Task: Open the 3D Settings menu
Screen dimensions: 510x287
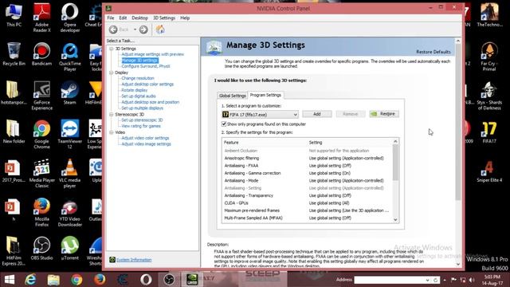Action: tap(164, 18)
